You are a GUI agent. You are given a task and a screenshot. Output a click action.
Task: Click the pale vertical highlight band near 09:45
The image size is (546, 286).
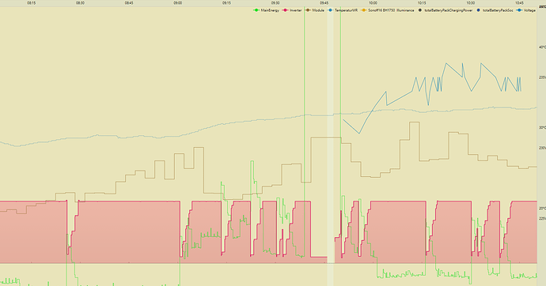pyautogui.click(x=330, y=146)
